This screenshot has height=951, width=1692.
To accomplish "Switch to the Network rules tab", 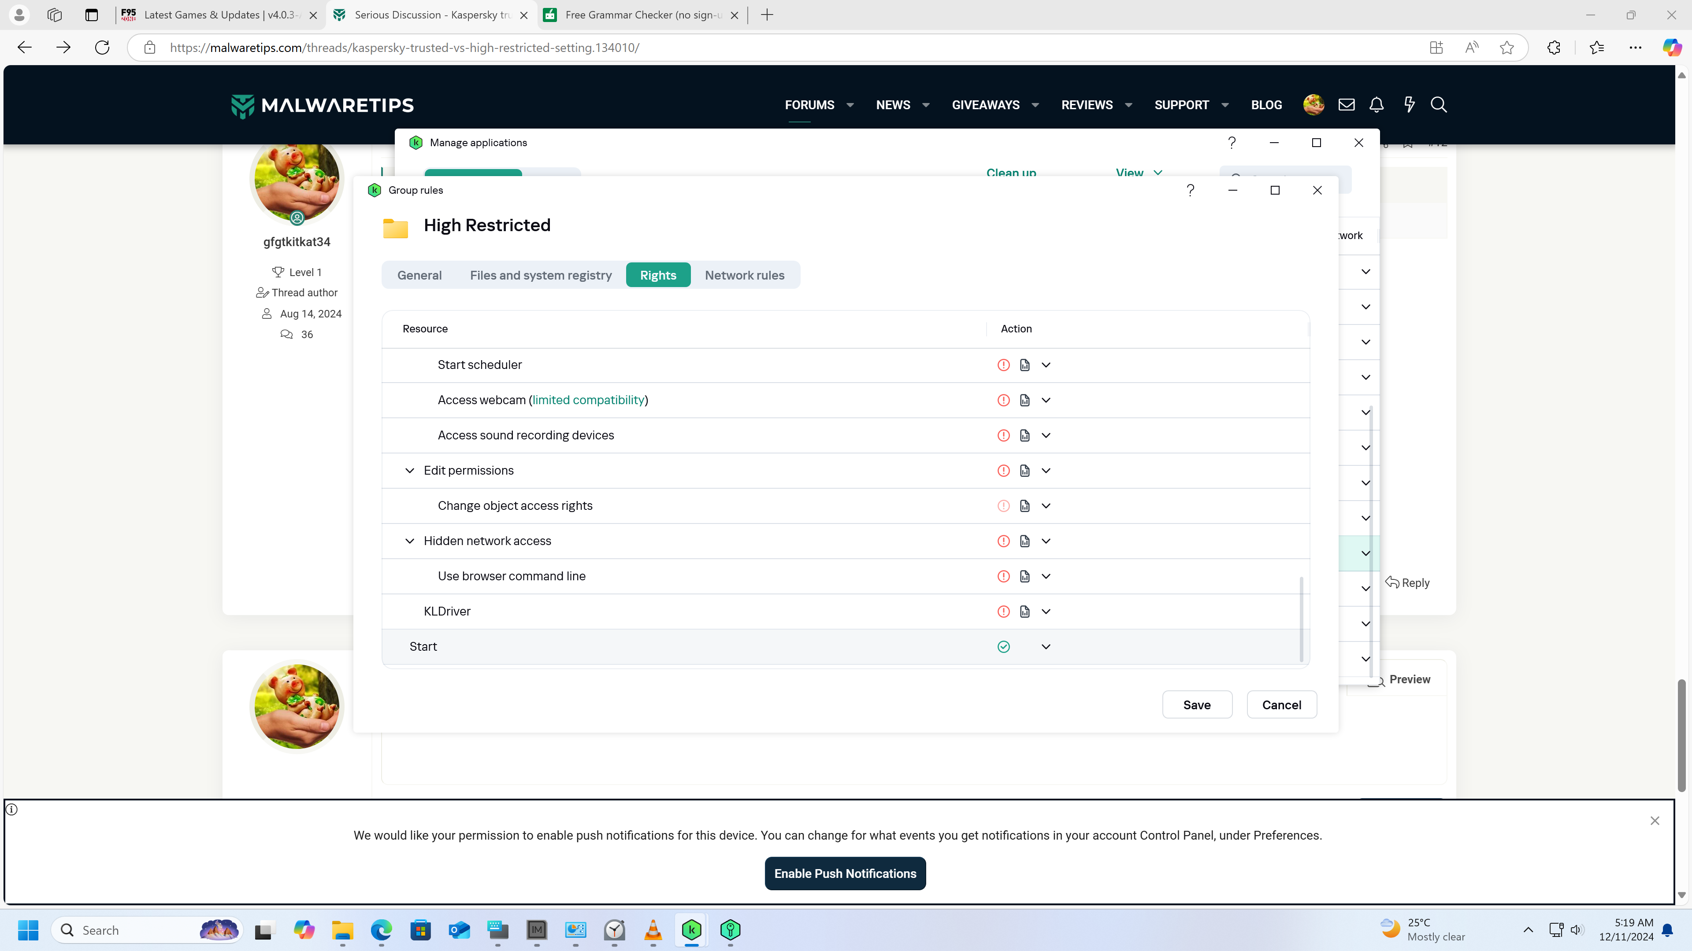I will pos(744,275).
